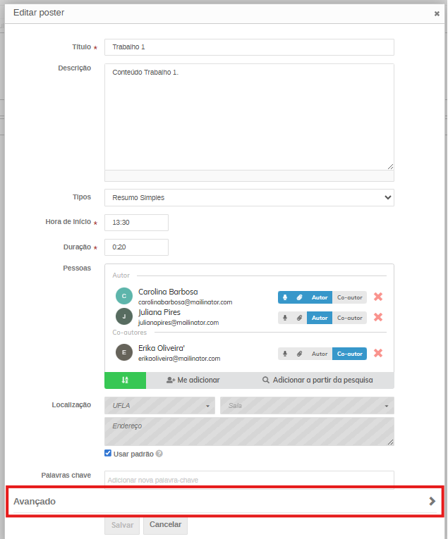
Task: Click microphone icon for Erika Oliveira
Action: coord(285,354)
